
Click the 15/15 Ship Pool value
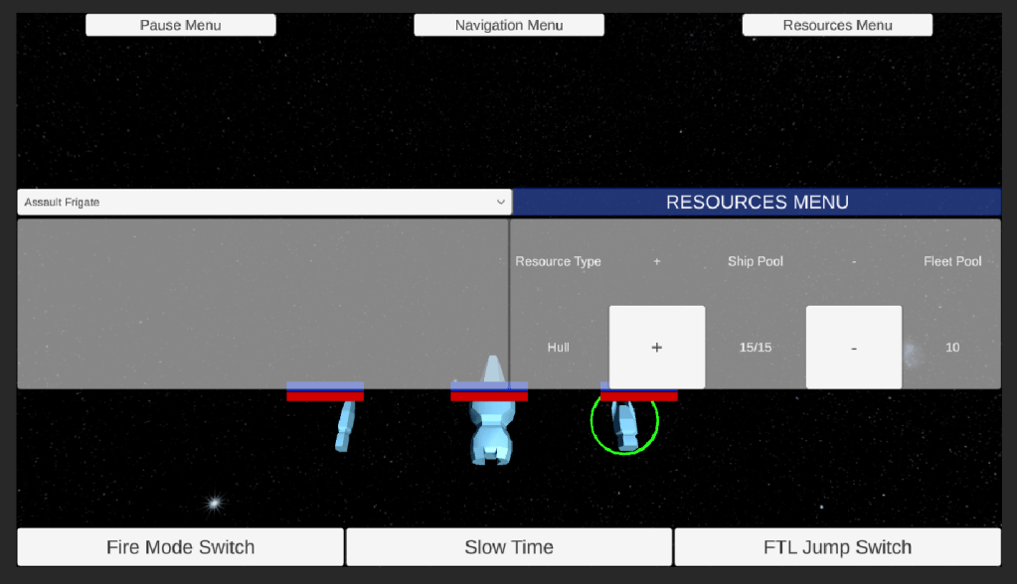(756, 348)
